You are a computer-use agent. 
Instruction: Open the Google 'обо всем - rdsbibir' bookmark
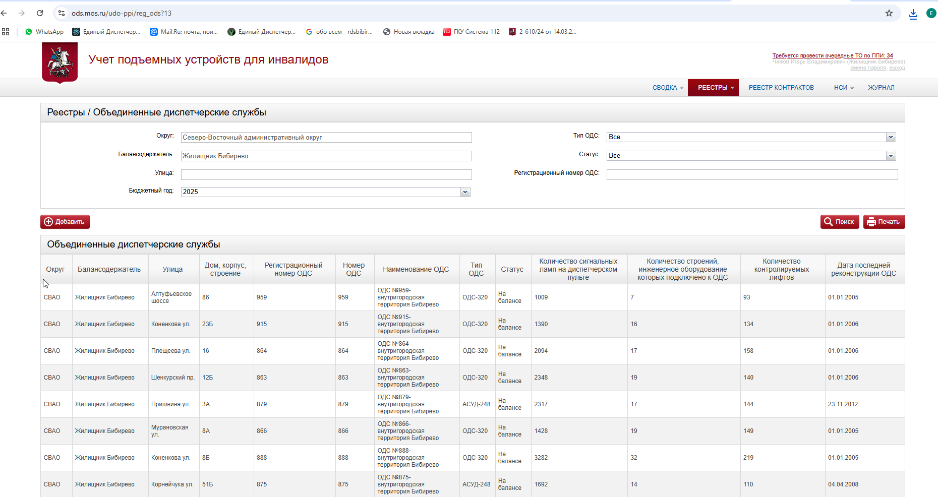pyautogui.click(x=339, y=32)
